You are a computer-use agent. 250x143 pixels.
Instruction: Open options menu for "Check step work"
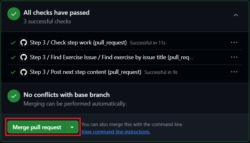(234, 42)
